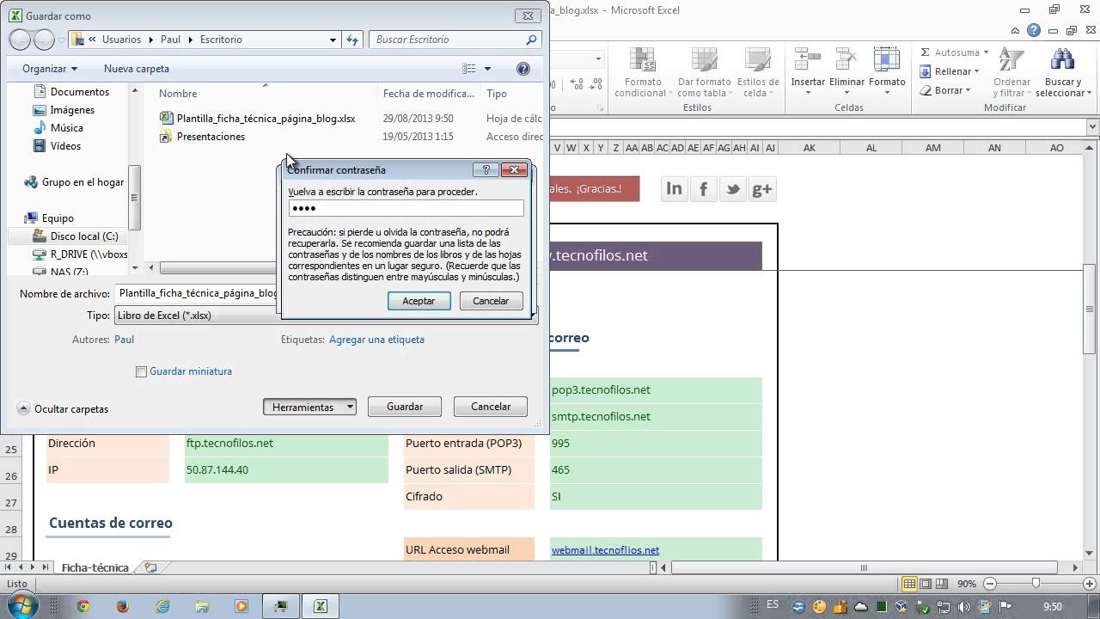Select Plantilla_ficha_técnica_página_blog.xlsx file
The height and width of the screenshot is (619, 1100).
click(x=266, y=119)
